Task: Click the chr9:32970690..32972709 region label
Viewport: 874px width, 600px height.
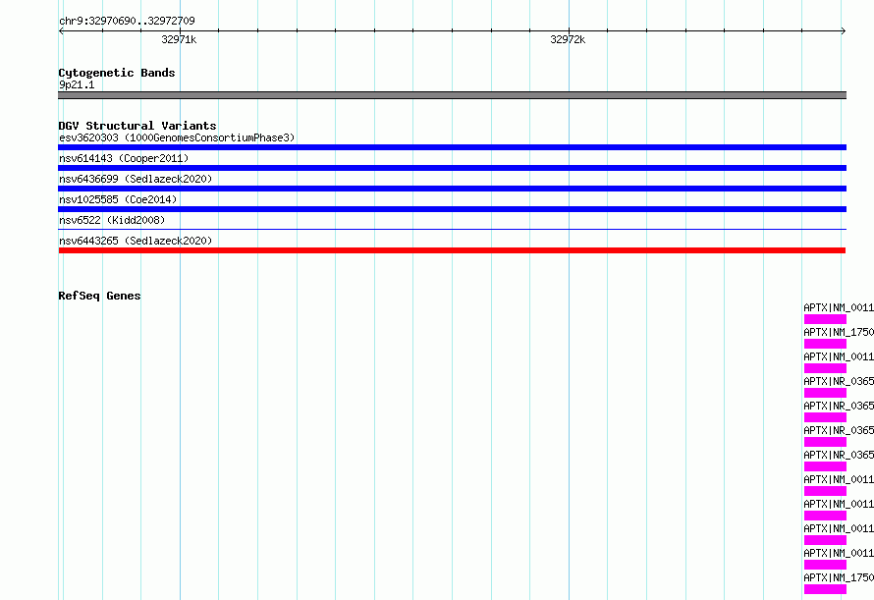Action: [127, 21]
